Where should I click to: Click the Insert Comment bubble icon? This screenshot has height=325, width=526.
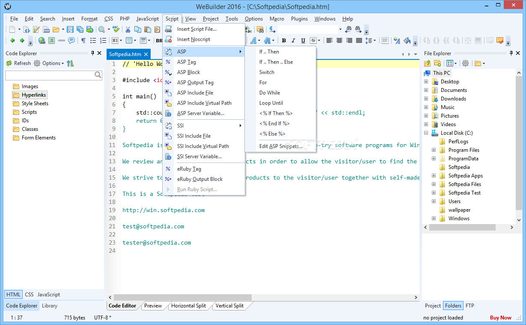coord(71,41)
